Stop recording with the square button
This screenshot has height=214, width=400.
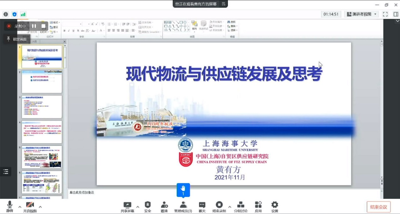point(44,26)
